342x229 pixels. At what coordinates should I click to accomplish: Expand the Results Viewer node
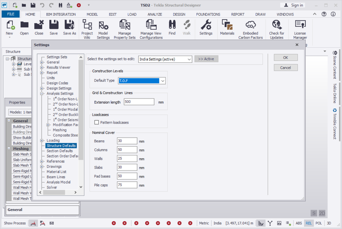[x=41, y=67]
